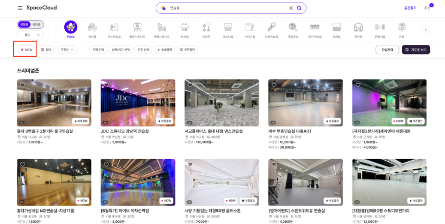The image size is (445, 224).
Task: Click the 관심지역 button
Action: [387, 50]
